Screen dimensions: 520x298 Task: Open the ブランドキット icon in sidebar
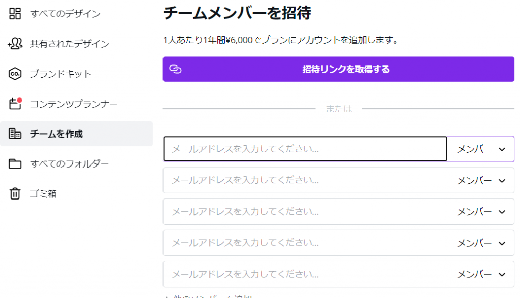(x=15, y=74)
